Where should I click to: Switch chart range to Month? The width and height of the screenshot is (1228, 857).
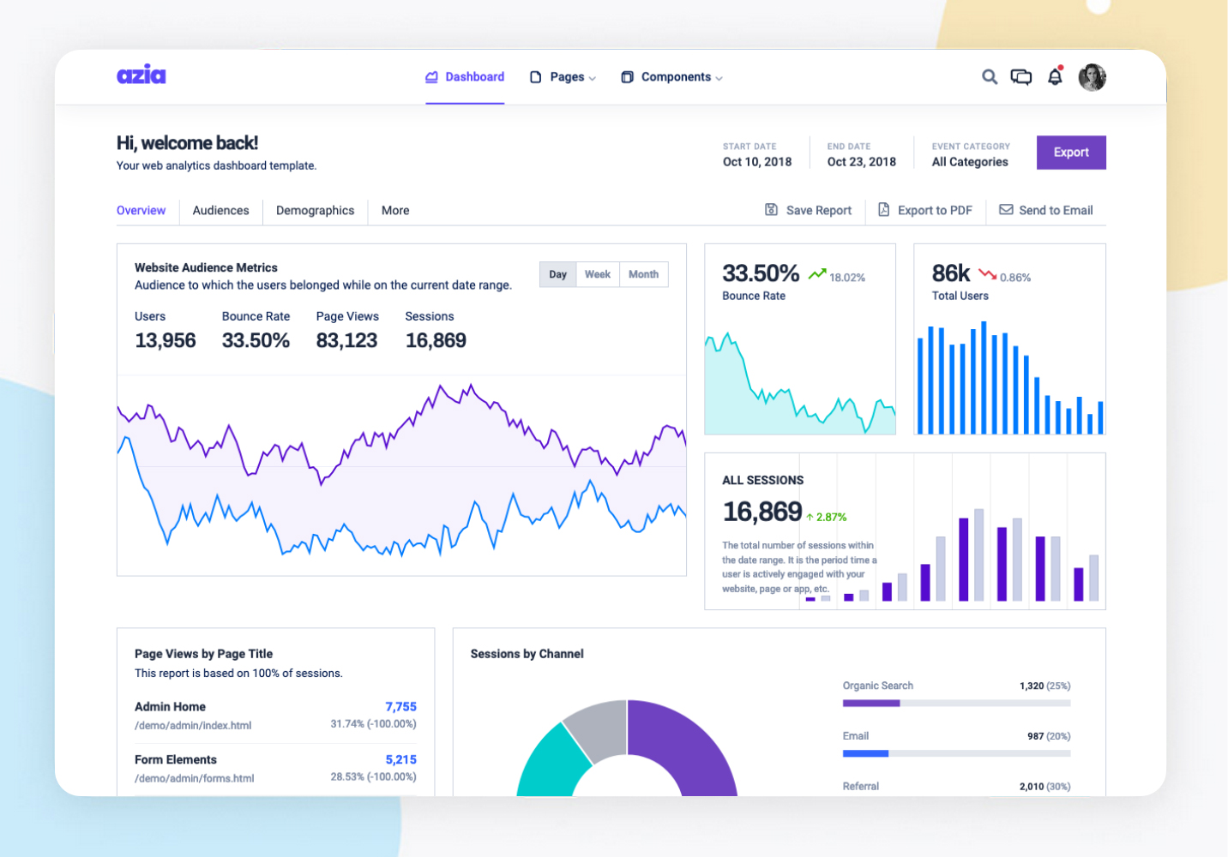click(x=644, y=274)
